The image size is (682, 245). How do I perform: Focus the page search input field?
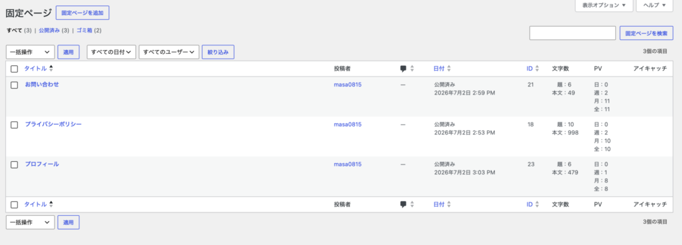click(x=572, y=33)
